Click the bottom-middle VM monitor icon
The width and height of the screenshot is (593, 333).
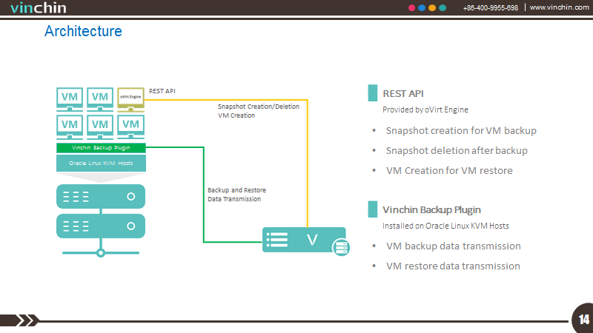(x=100, y=127)
